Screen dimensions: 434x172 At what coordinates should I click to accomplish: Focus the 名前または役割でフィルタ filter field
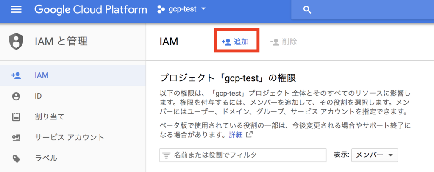243,155
